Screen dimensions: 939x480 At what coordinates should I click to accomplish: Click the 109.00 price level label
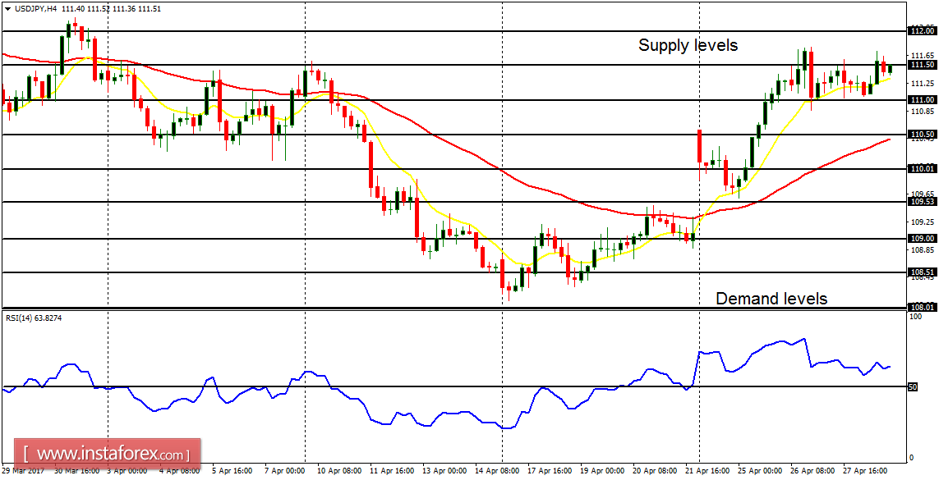(923, 239)
